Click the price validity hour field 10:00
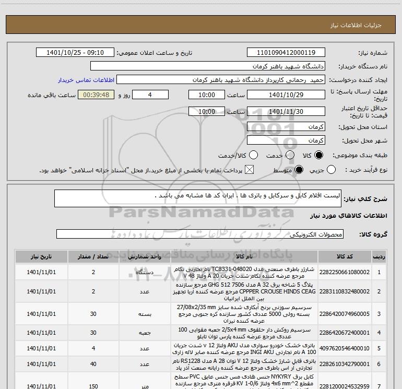The width and height of the screenshot is (402, 389). pyautogui.click(x=207, y=111)
